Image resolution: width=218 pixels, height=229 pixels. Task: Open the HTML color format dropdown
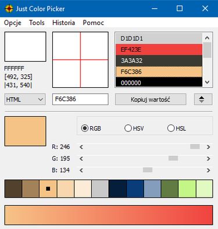coord(25,99)
